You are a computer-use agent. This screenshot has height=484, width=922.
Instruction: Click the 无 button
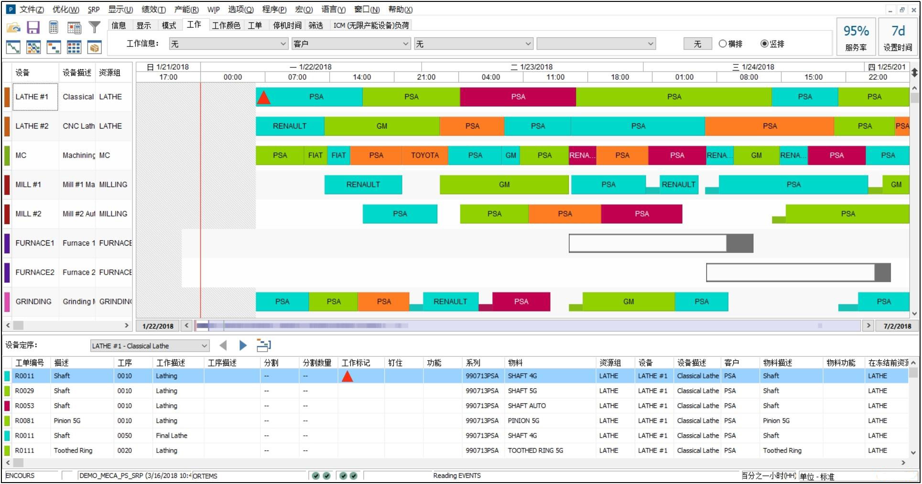697,44
